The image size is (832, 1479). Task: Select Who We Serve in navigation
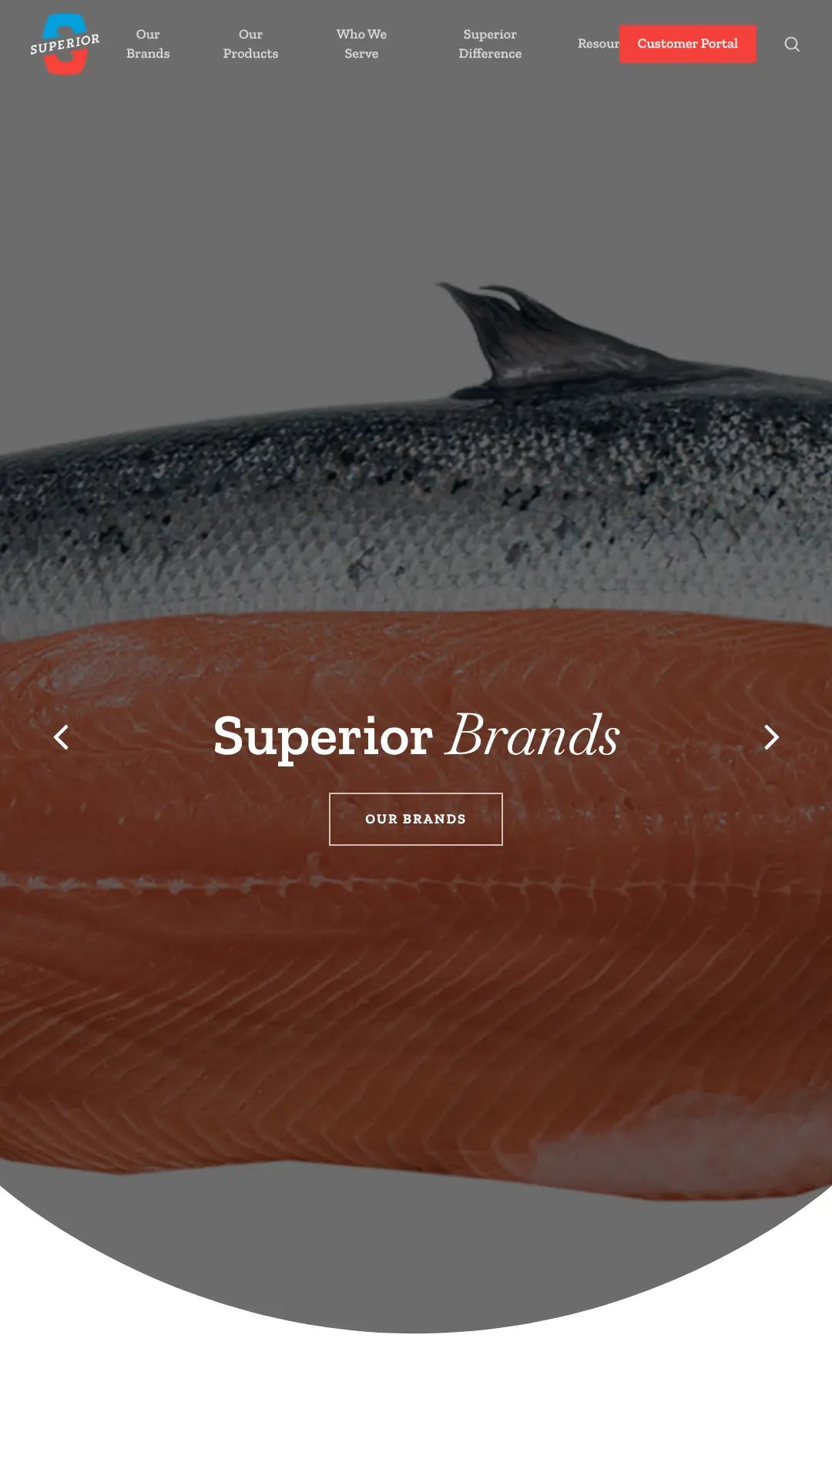[x=361, y=44]
